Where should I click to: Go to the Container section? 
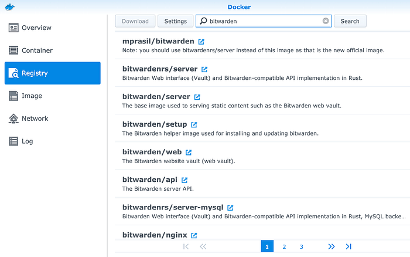pyautogui.click(x=53, y=50)
